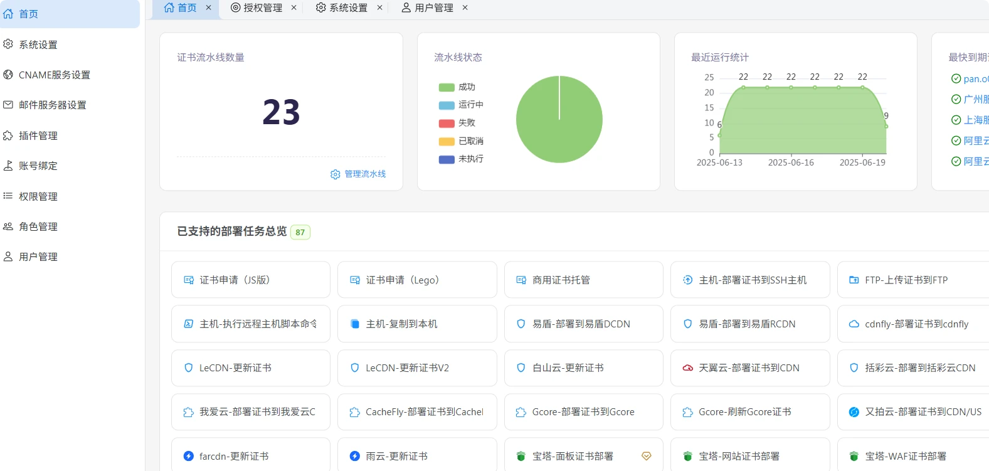Click icon on 主机-部署证书到SSH主机 card
Viewport: 989px width, 471px height.
coord(688,280)
